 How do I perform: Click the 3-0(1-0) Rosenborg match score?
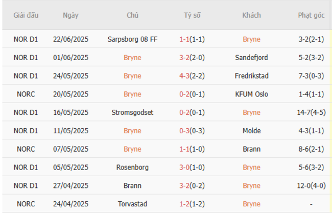click(192, 168)
